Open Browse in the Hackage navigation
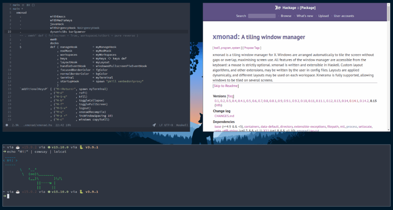Viewport: 393px width, 210px height. pyautogui.click(x=286, y=16)
